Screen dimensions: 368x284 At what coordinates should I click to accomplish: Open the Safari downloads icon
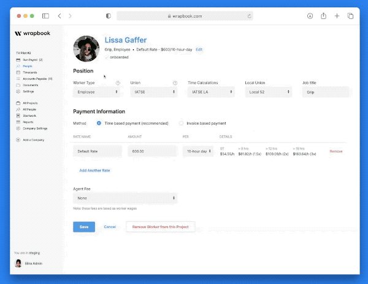point(310,16)
